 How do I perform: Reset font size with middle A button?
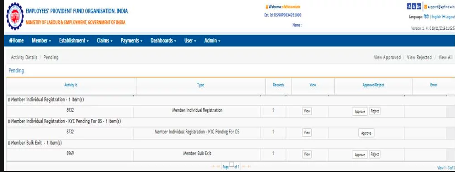click(414, 6)
